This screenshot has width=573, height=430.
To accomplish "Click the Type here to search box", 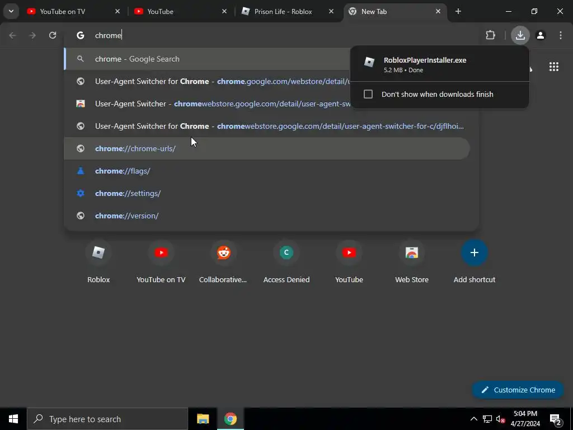I will click(107, 419).
